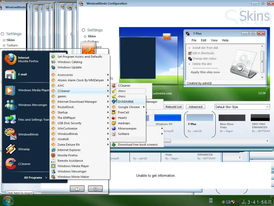Open Windows Messenger from pinned list
This screenshot has width=274, height=206.
(26, 105)
